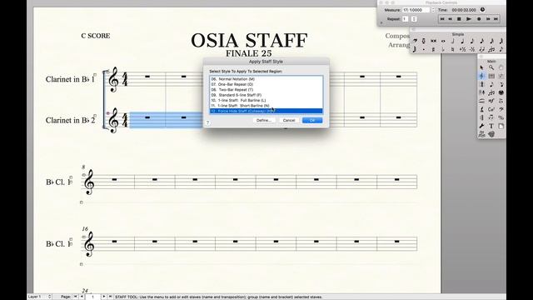Image resolution: width=533 pixels, height=300 pixels.
Task: Click the Repeat count field
Action: point(406,19)
